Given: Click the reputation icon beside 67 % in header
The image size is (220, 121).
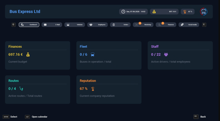Looking at the screenshot, I should pyautogui.click(x=185, y=12).
